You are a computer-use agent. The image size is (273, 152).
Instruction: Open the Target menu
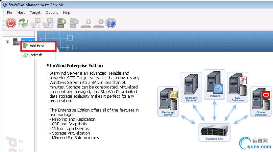(35, 13)
